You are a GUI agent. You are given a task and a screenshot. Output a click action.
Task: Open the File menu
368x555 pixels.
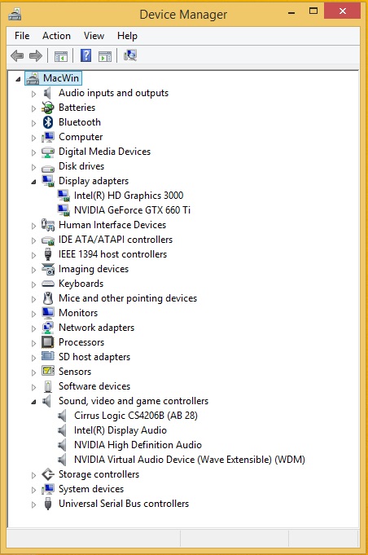tap(22, 36)
